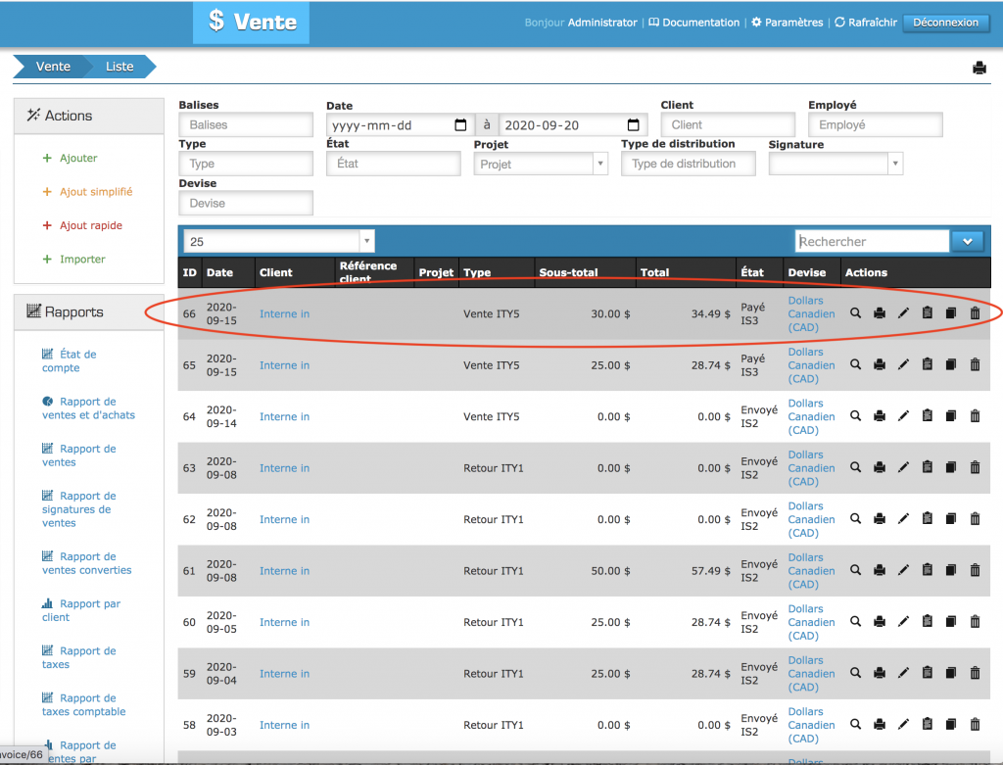
Task: Edit sale 60 with the pencil icon
Action: pyautogui.click(x=903, y=622)
